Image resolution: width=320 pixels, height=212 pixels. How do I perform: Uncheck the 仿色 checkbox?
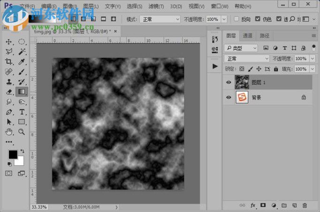[x=258, y=19]
